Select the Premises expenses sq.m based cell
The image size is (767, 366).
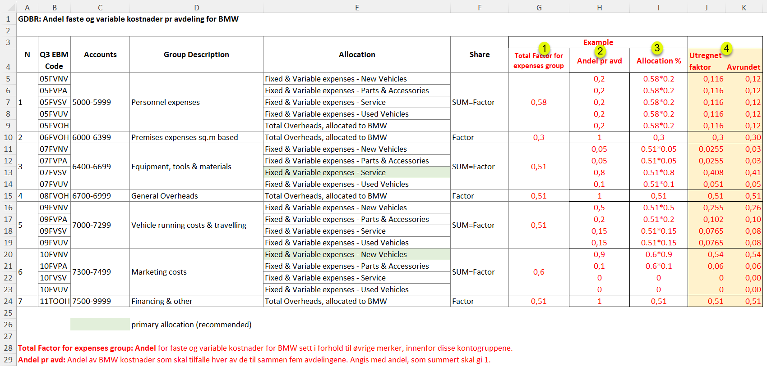coord(196,137)
